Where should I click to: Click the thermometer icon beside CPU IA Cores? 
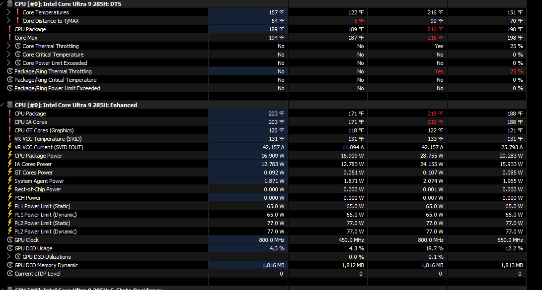coord(10,122)
